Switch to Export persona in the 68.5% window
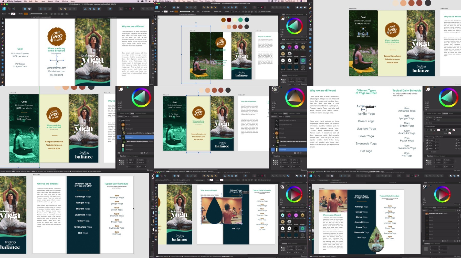 tap(14, 9)
